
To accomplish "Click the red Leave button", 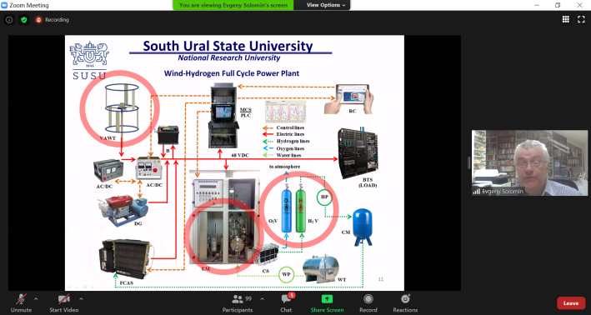I will (571, 303).
